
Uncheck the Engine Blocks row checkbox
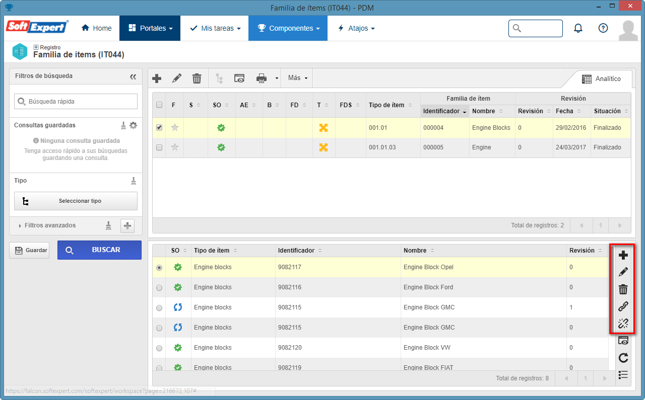coord(159,128)
